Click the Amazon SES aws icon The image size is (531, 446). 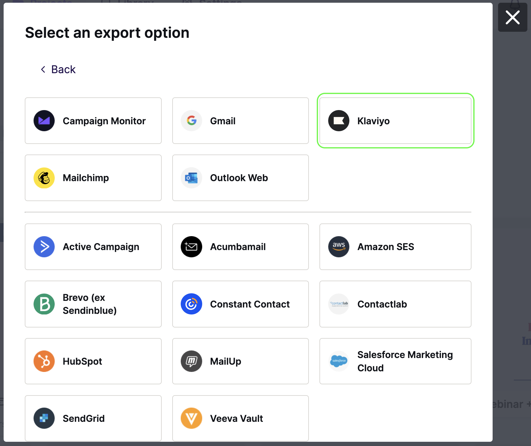339,247
